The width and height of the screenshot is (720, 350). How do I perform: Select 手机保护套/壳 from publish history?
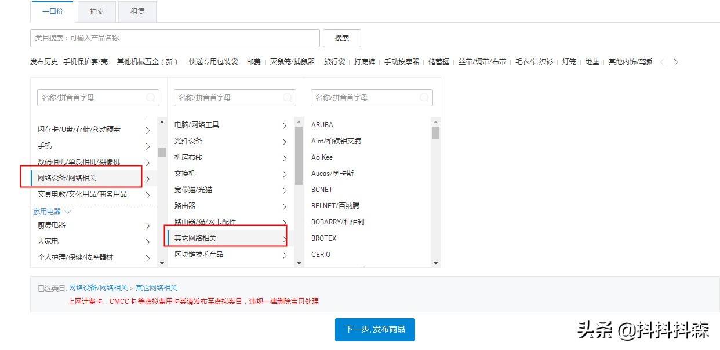tap(85, 62)
